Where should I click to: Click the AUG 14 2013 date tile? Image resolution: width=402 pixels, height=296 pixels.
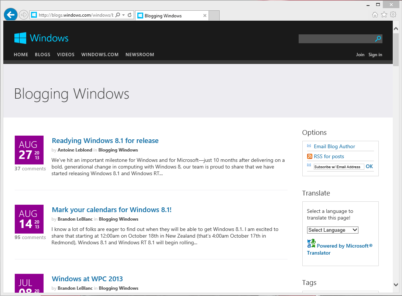tap(29, 219)
